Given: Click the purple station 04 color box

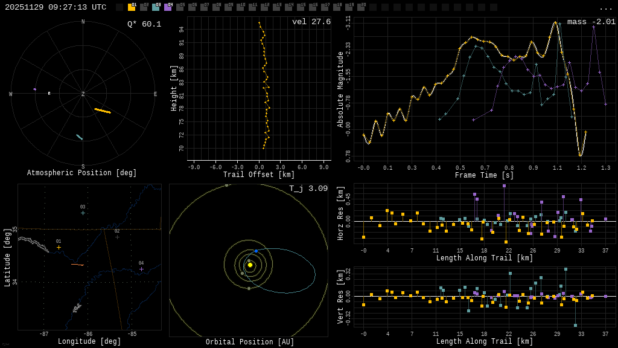Looking at the screenshot, I should coord(168,7).
